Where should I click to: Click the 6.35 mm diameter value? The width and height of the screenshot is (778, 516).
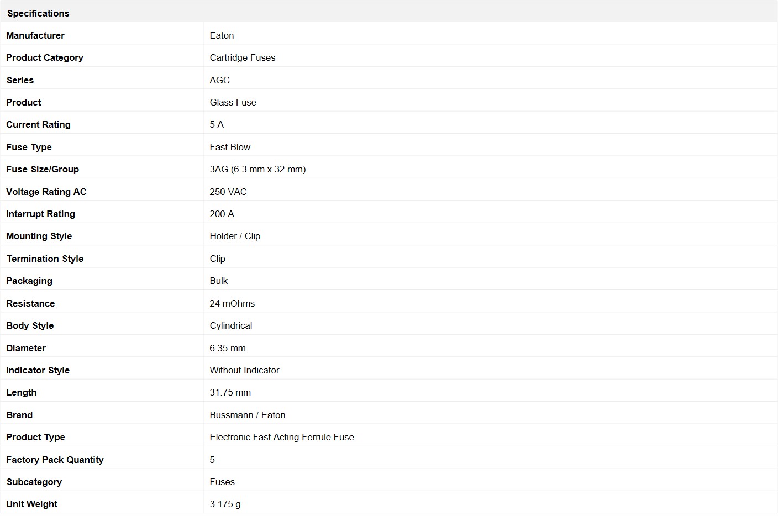pos(228,348)
